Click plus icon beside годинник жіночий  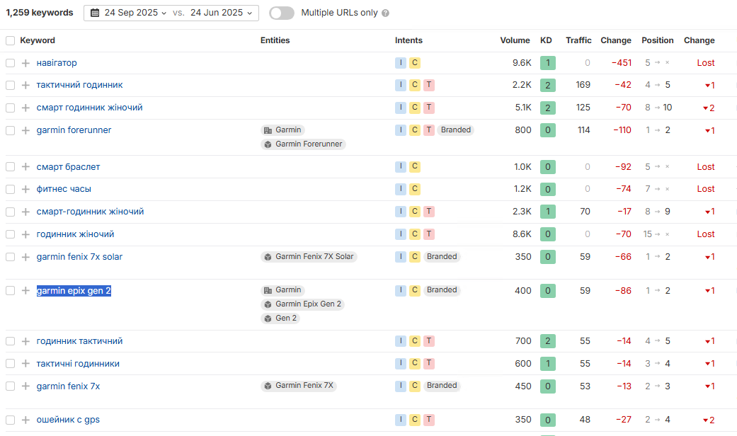pyautogui.click(x=26, y=234)
